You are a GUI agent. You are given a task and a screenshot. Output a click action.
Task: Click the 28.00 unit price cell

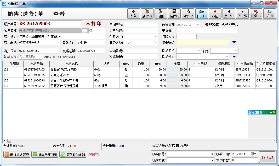point(158,75)
